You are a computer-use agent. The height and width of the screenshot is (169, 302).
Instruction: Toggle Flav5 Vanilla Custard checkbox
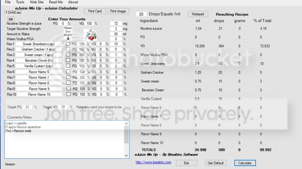point(68,66)
